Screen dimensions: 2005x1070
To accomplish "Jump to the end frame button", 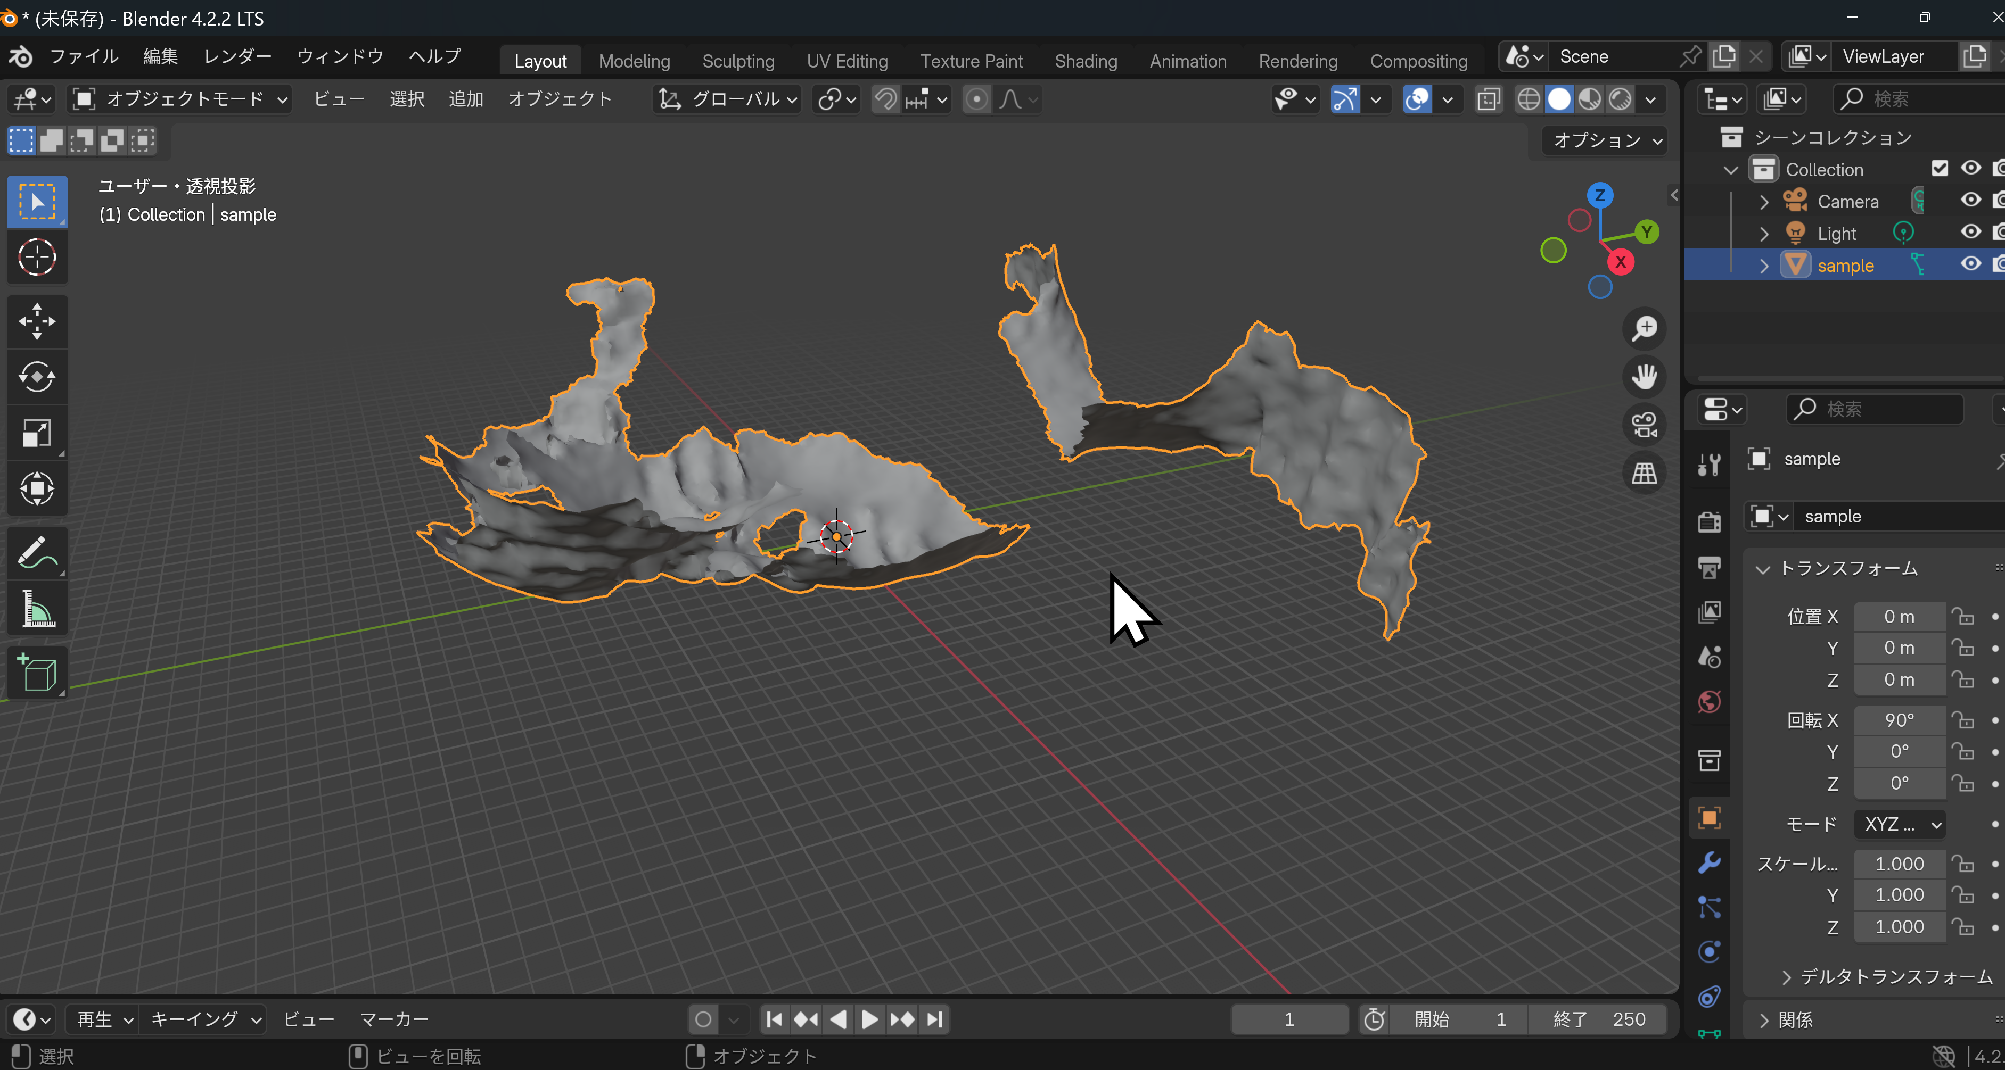I will point(935,1019).
